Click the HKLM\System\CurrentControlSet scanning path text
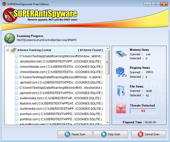 click(x=47, y=40)
